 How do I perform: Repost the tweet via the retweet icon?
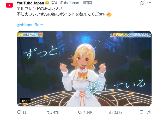click(x=50, y=113)
